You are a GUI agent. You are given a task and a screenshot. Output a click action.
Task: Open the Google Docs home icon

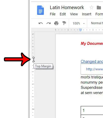click(x=40, y=10)
